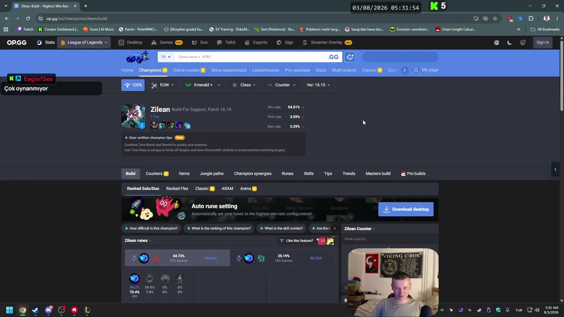
Task: Open Discord from the taskbar
Action: (48, 310)
